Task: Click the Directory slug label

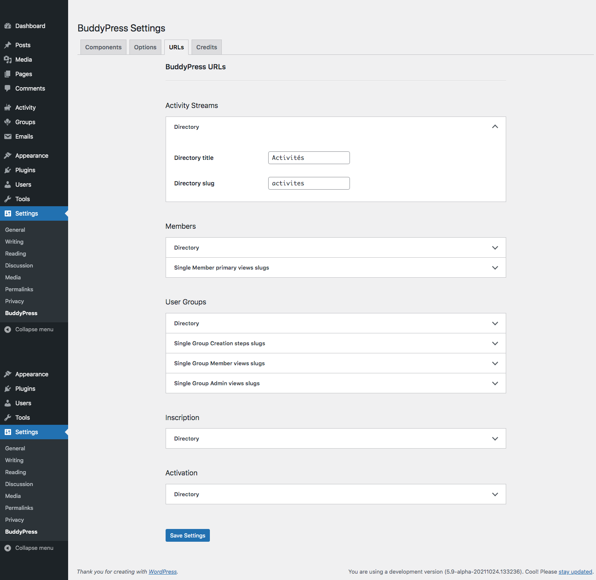Action: [194, 183]
